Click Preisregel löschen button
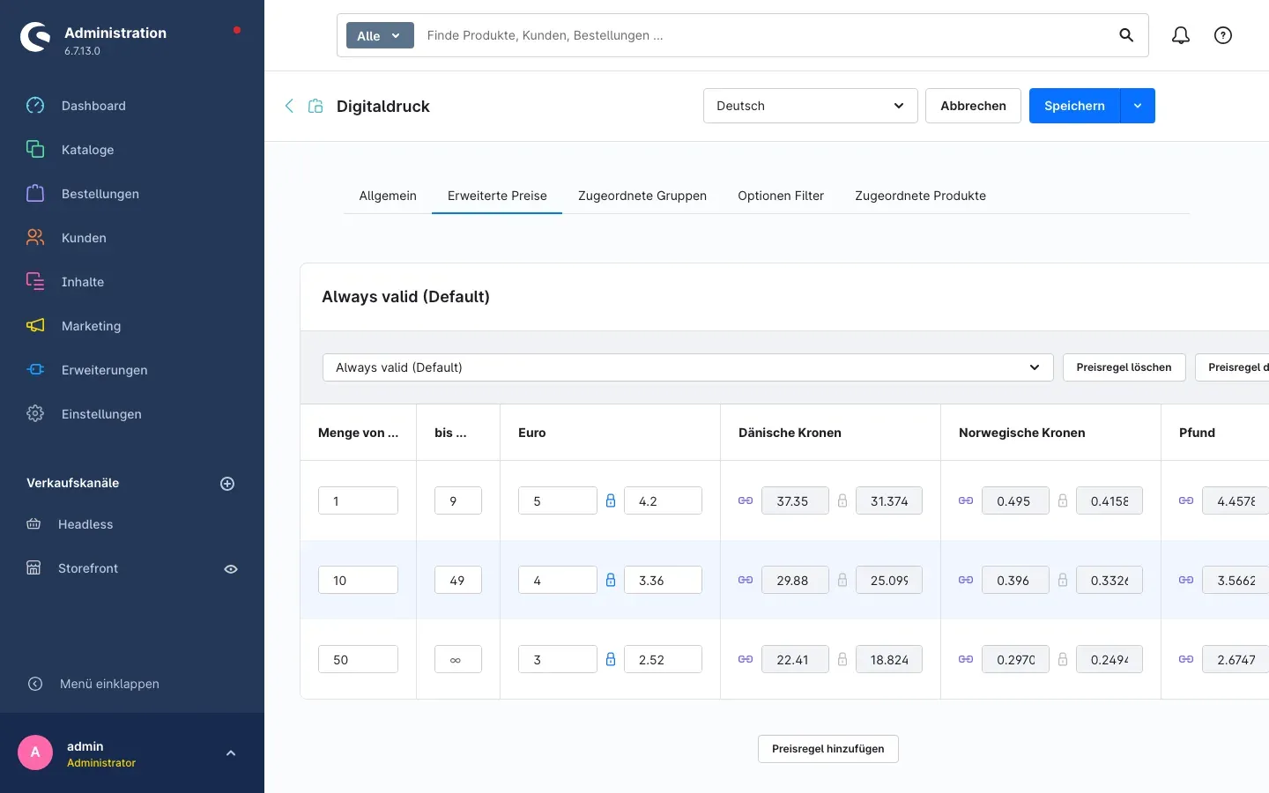Image resolution: width=1269 pixels, height=793 pixels. 1124,367
